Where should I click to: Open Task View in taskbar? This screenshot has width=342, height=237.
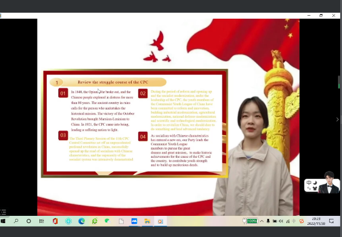(41, 221)
